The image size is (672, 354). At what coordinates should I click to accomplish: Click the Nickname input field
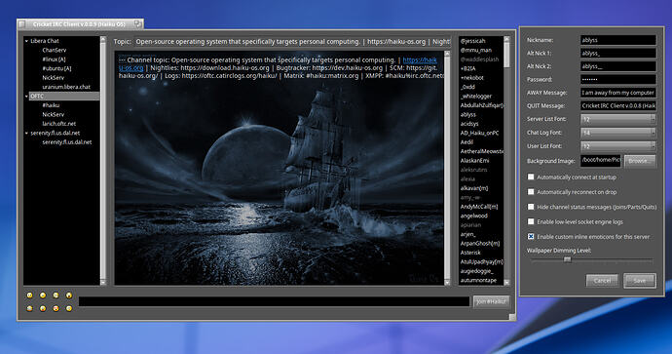click(618, 40)
